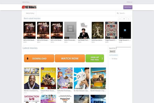
Task: Open the Satisfaction USA poster
Action: click(x=32, y=99)
